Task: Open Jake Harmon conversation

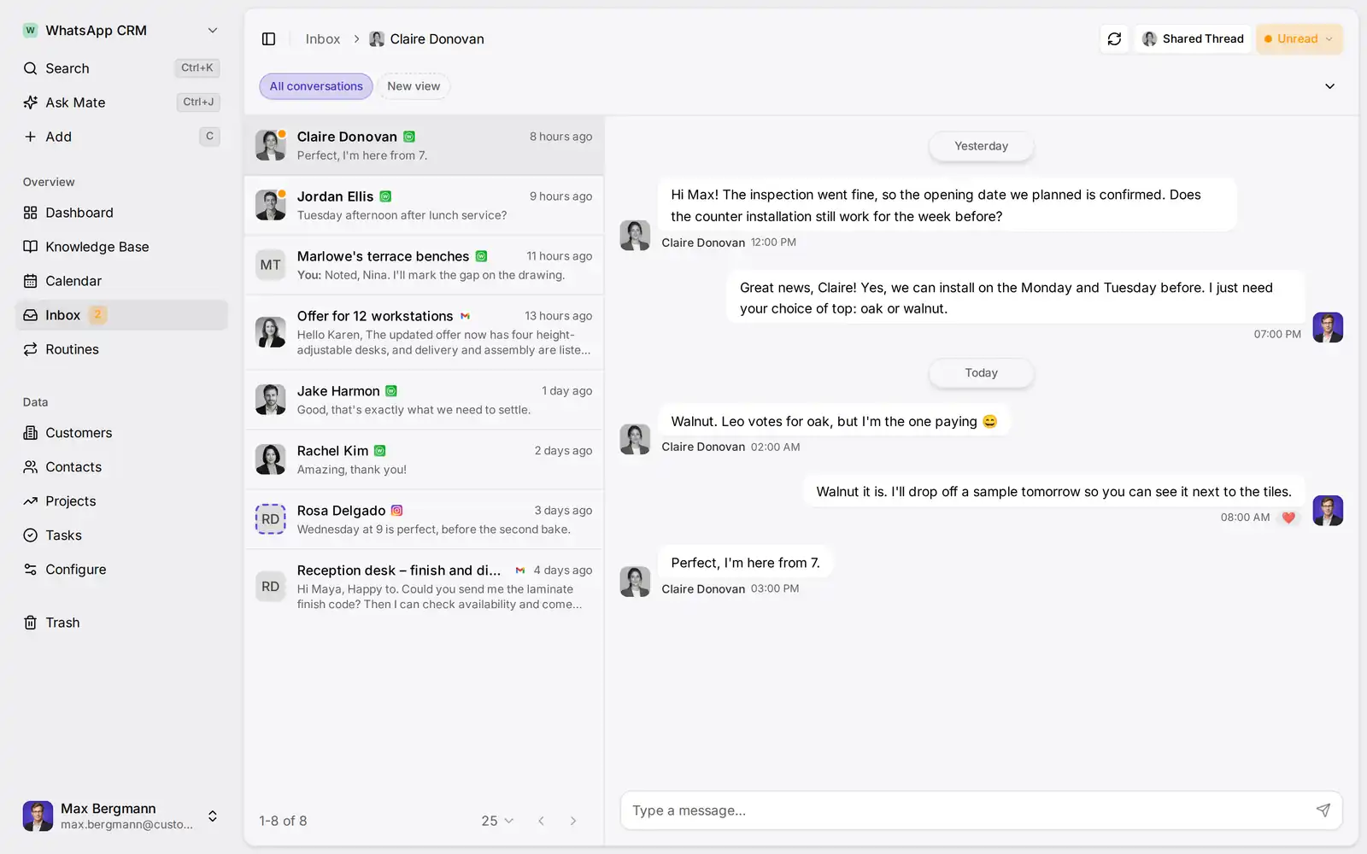Action: coord(424,400)
